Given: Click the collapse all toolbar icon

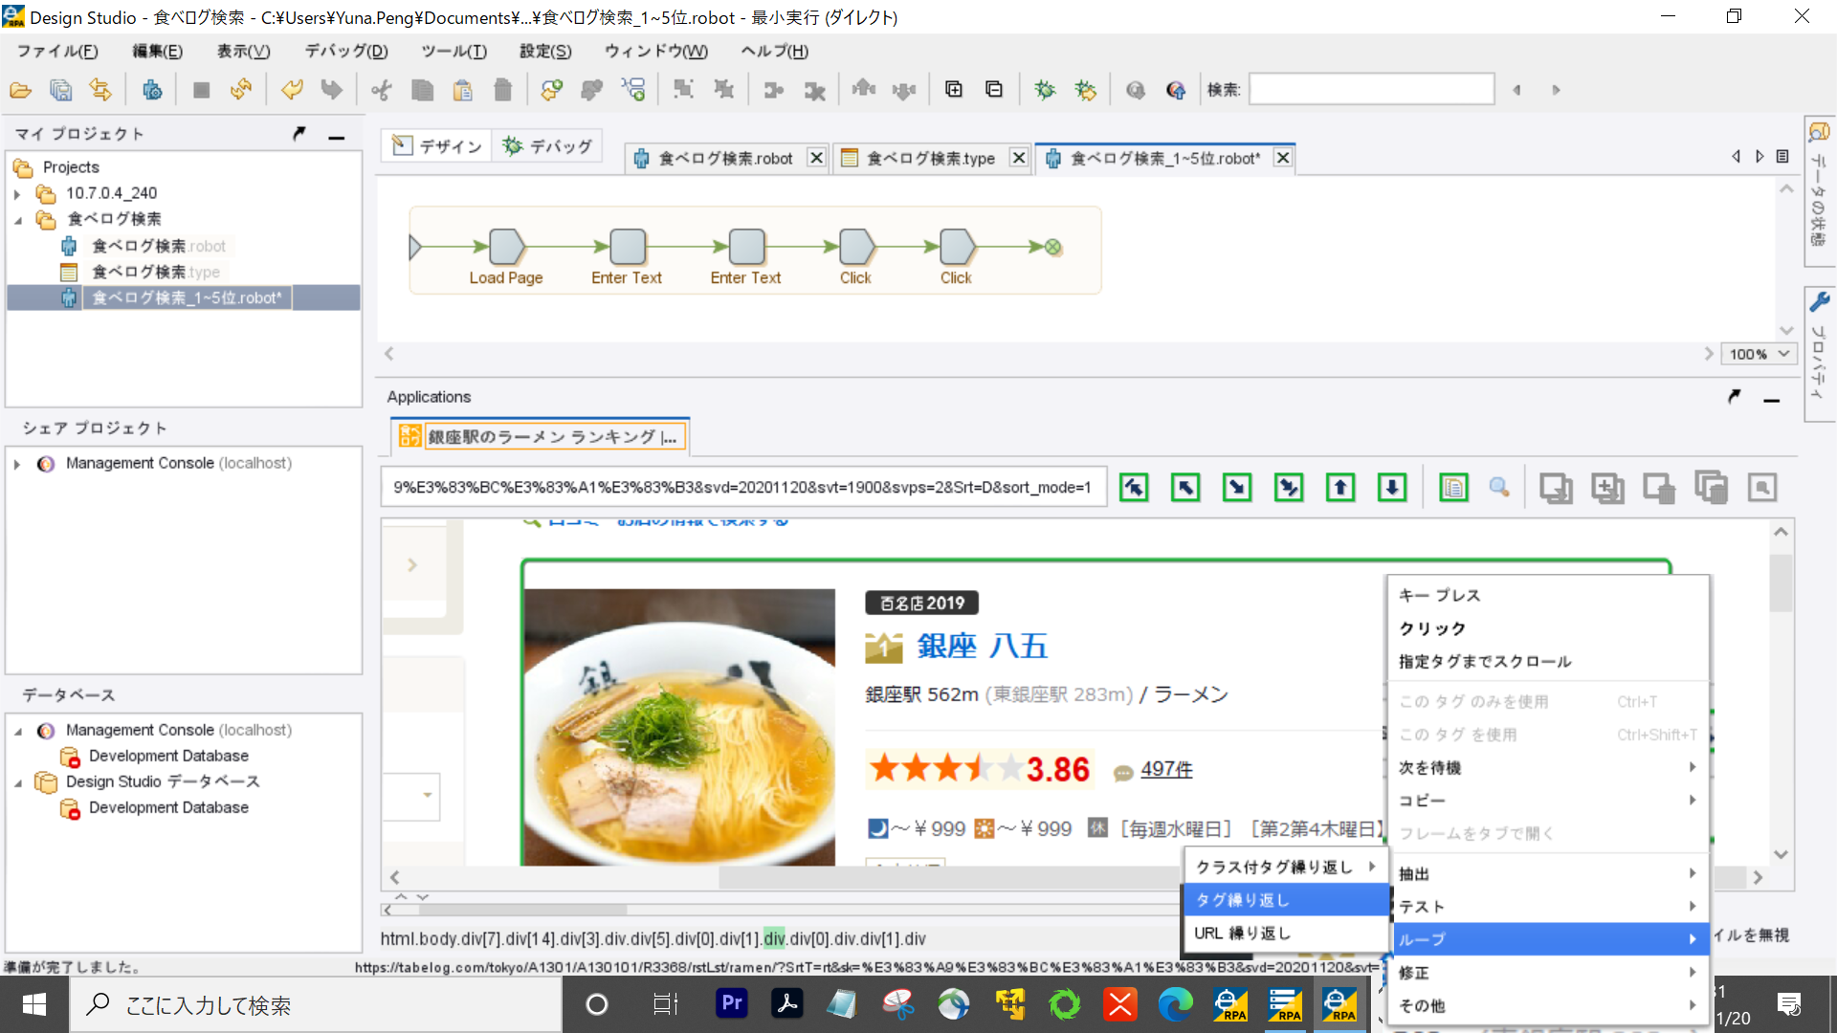Looking at the screenshot, I should [x=994, y=89].
